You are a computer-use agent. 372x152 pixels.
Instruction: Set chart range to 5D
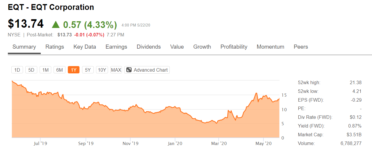tap(31, 70)
